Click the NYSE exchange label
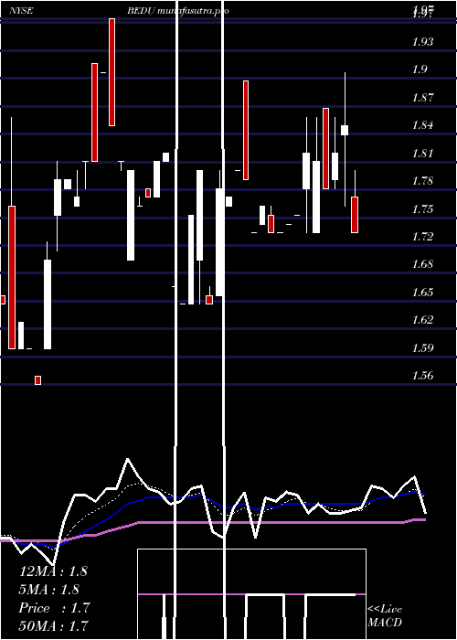This screenshot has height=640, width=457. 21,11
